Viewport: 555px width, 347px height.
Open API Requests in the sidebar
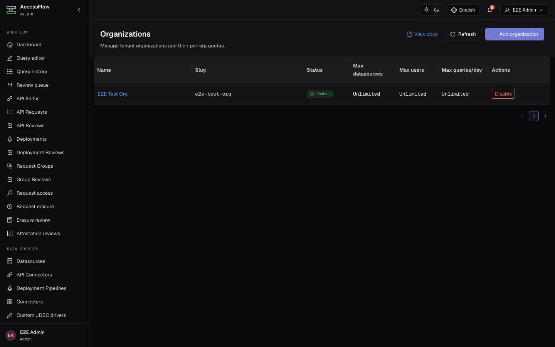click(x=44, y=112)
